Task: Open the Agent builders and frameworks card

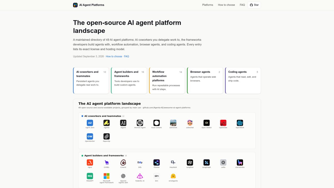Action: (x=129, y=80)
